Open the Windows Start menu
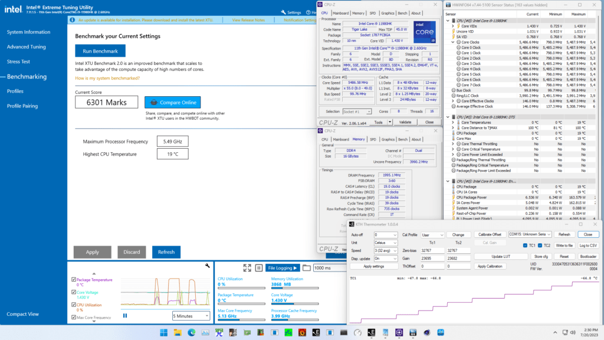This screenshot has height=340, width=604. [x=164, y=333]
